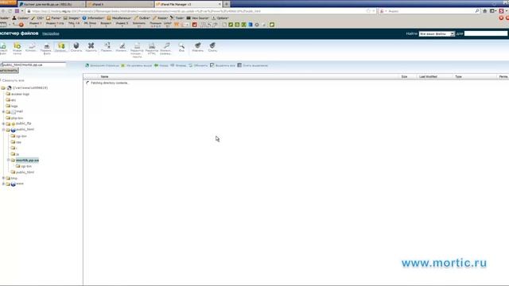Open the Все ваши файлы search scope dropdown
Screen dimensions: 509x286
click(437, 33)
